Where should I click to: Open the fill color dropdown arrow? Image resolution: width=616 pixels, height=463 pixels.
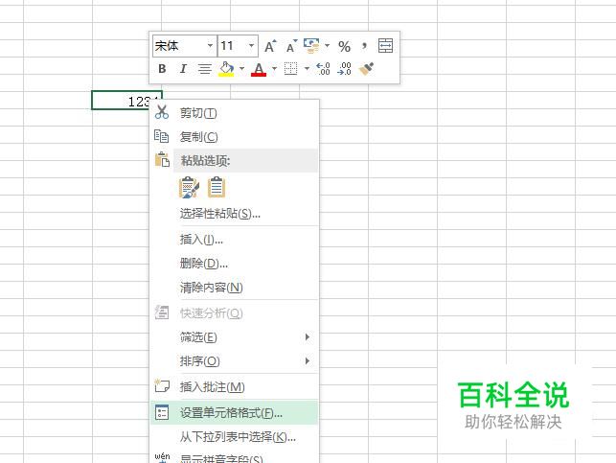point(242,69)
